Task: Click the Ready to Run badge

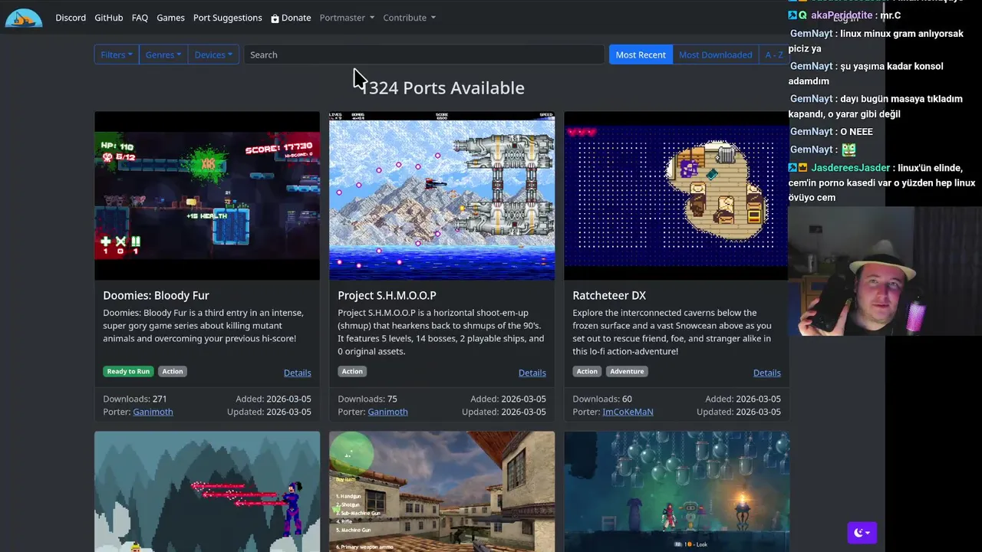Action: (128, 371)
